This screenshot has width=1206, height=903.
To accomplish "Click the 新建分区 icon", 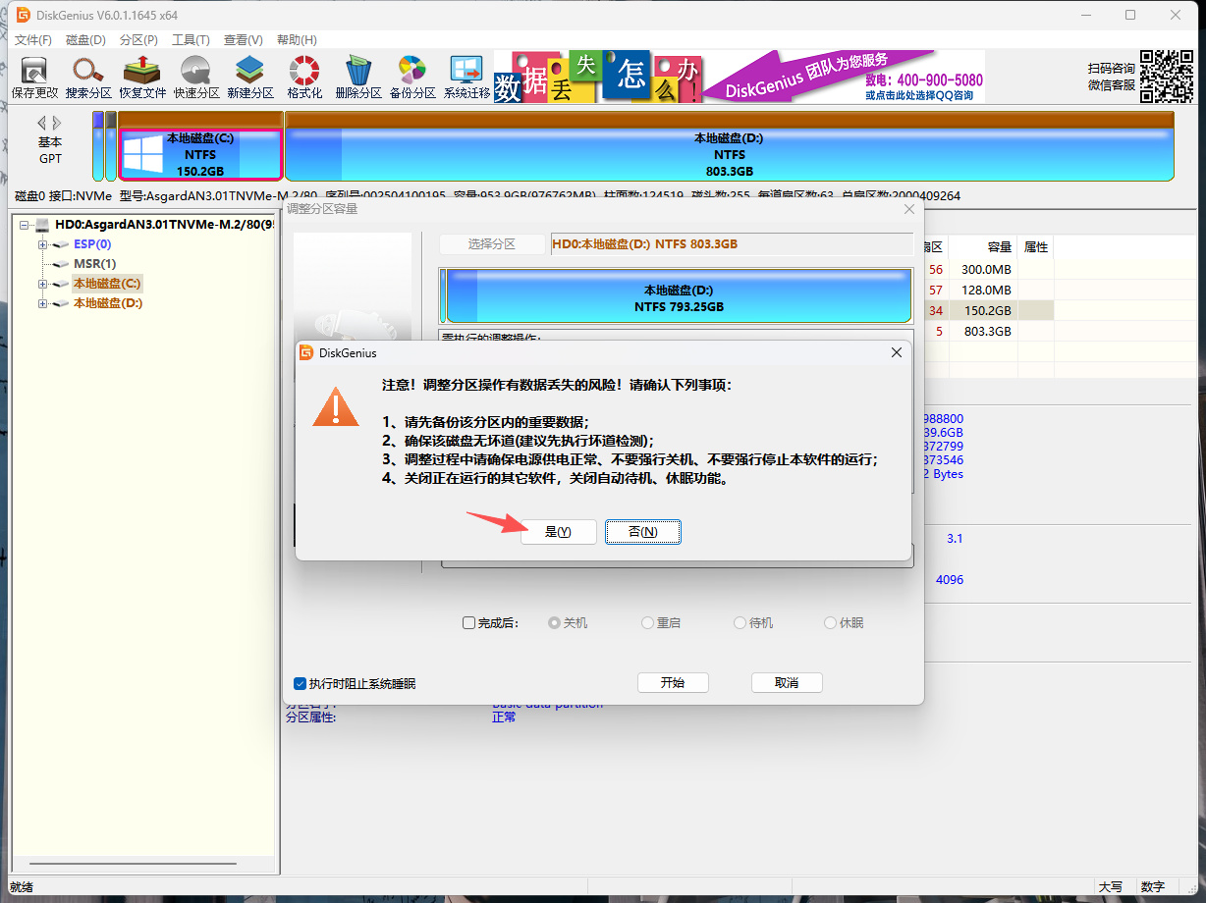I will click(250, 77).
